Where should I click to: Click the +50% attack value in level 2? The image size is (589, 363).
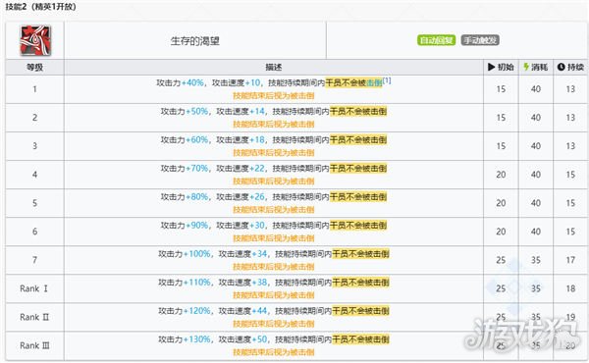tap(197, 111)
